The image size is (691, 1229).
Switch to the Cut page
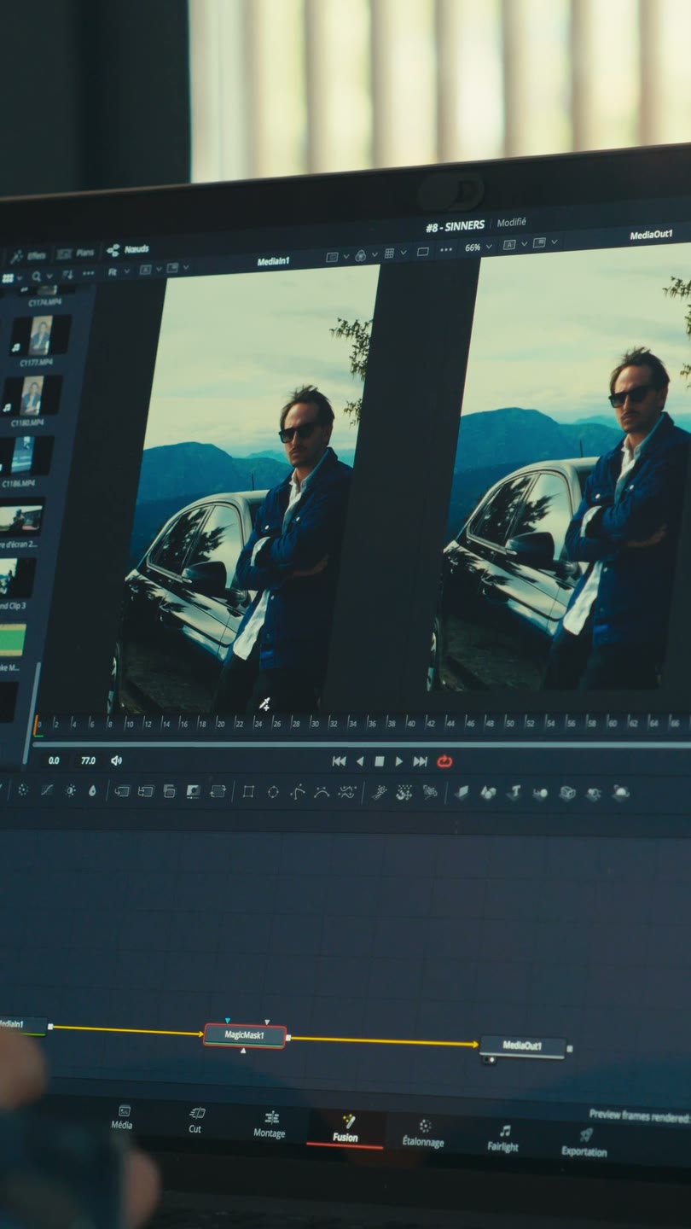click(196, 1120)
